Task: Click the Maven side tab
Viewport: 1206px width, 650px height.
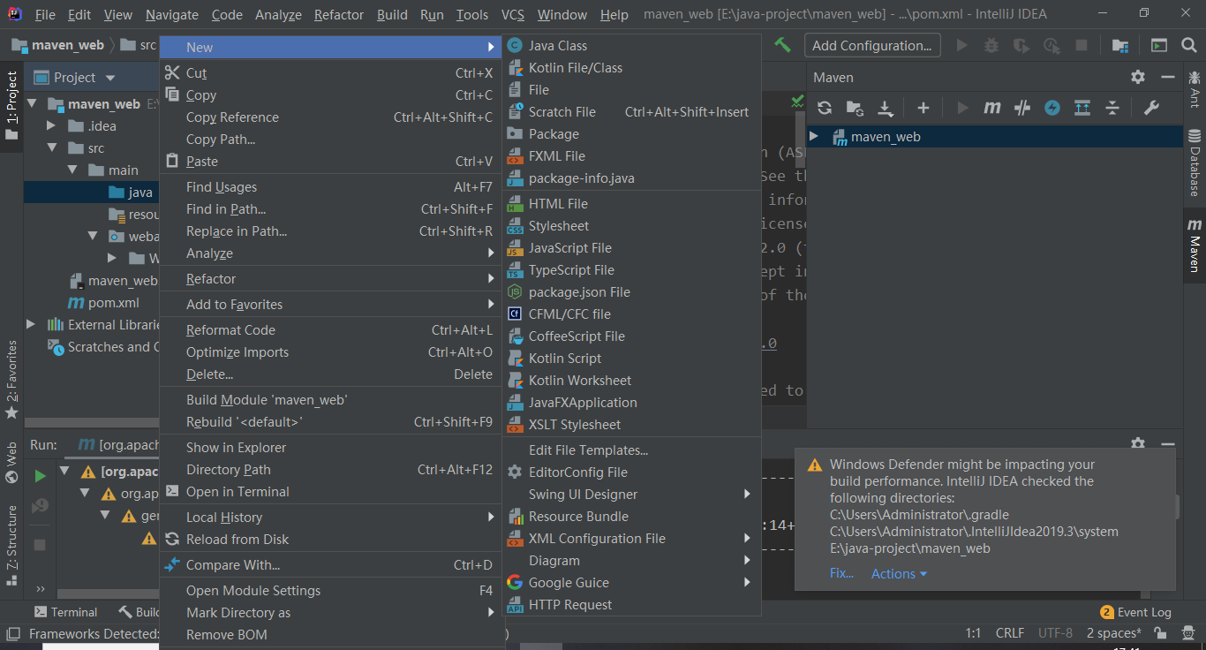Action: [1195, 246]
